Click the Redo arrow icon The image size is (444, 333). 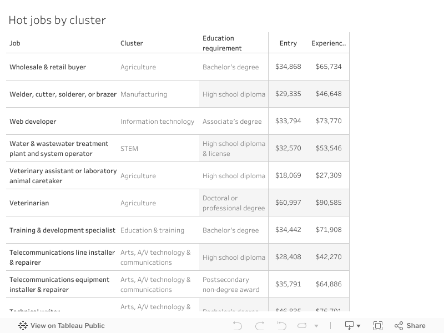(x=259, y=326)
